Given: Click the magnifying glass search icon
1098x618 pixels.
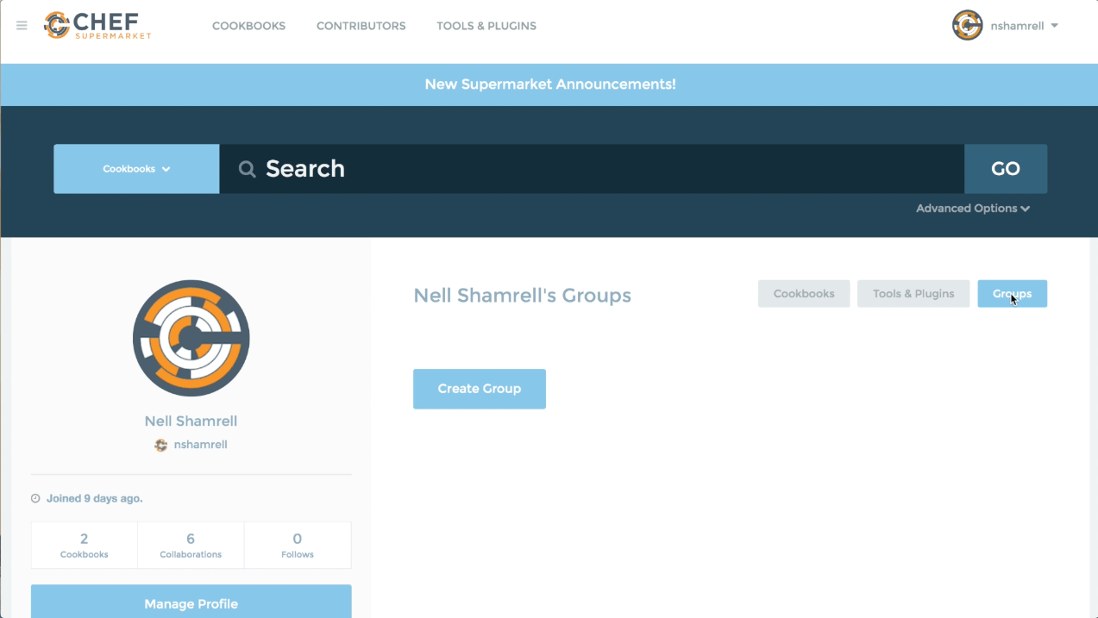Looking at the screenshot, I should click(x=247, y=168).
